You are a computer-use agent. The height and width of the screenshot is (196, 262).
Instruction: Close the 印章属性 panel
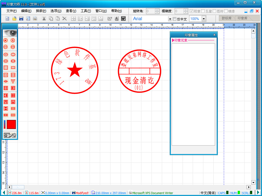tap(215, 35)
